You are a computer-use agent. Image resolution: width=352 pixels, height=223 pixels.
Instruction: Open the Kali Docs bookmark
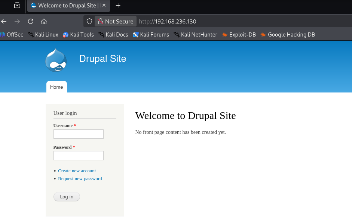click(x=113, y=35)
